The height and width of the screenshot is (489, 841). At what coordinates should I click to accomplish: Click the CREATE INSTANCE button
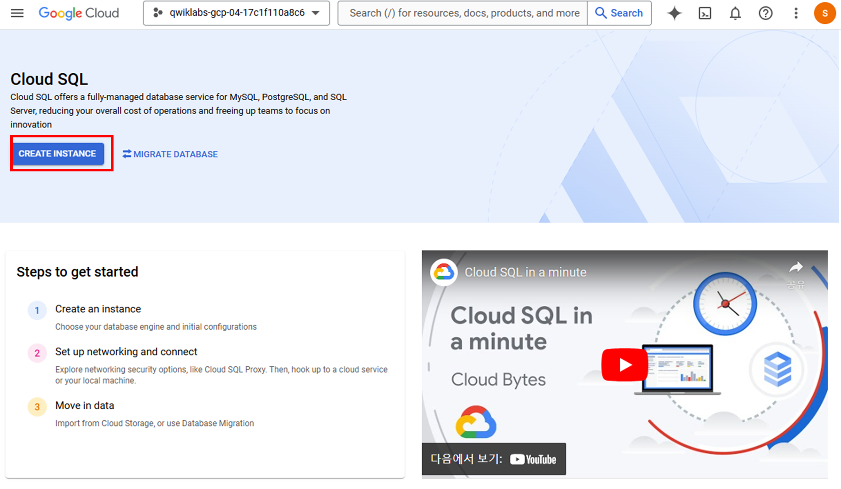pyautogui.click(x=58, y=154)
